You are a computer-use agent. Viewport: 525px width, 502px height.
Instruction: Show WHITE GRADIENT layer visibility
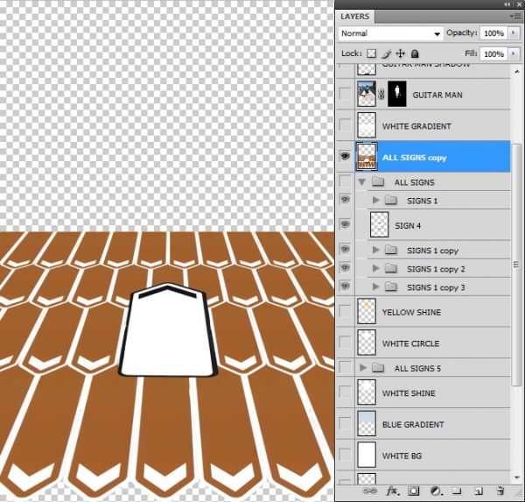(x=345, y=124)
